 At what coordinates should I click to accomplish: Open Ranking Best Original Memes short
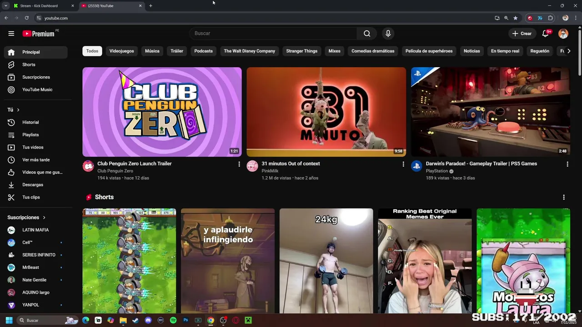pyautogui.click(x=425, y=261)
